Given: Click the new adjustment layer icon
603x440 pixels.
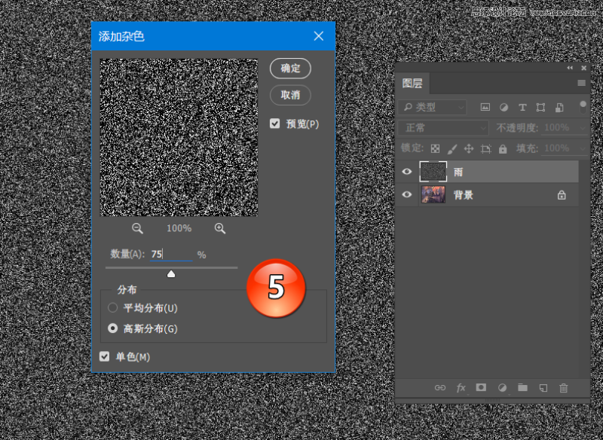Looking at the screenshot, I should pyautogui.click(x=501, y=388).
